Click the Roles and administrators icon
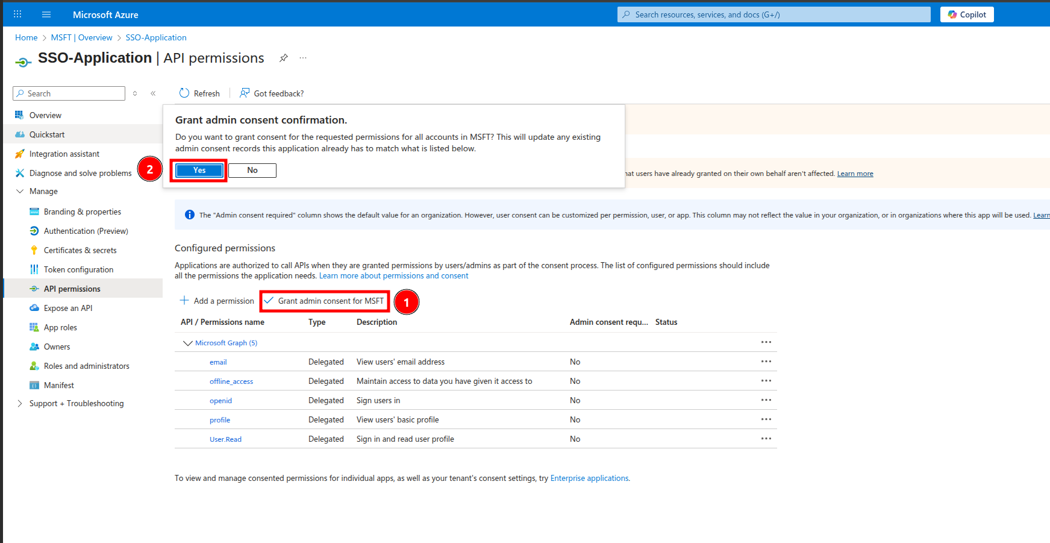1050x543 pixels. (x=34, y=366)
